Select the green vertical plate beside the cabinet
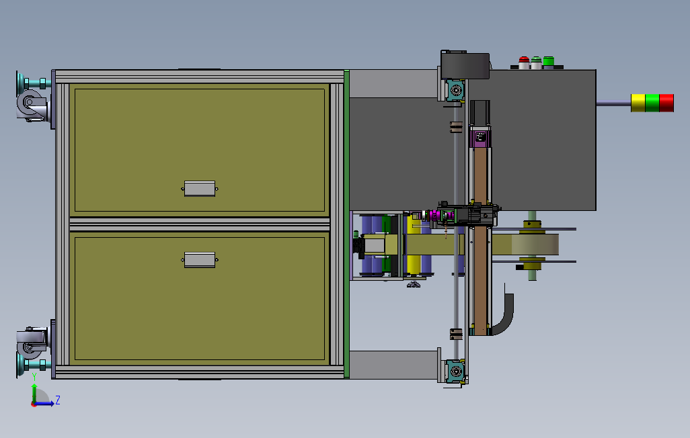Image resolution: width=690 pixels, height=438 pixels. [x=347, y=224]
